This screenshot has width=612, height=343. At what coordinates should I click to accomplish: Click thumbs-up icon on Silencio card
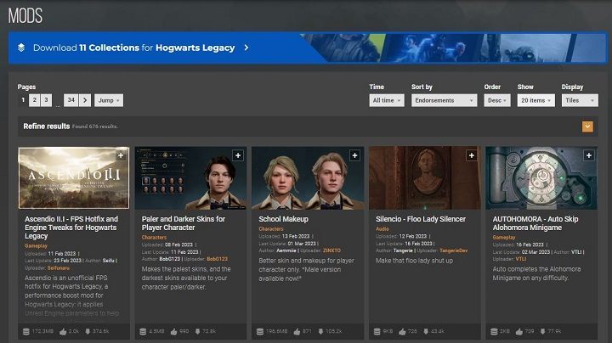402,332
